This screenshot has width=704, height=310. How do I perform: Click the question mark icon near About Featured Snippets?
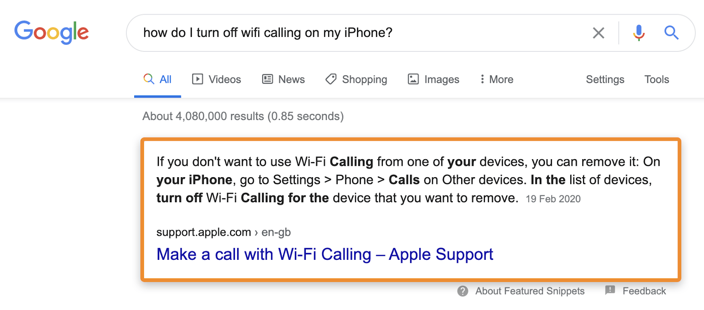coord(462,291)
